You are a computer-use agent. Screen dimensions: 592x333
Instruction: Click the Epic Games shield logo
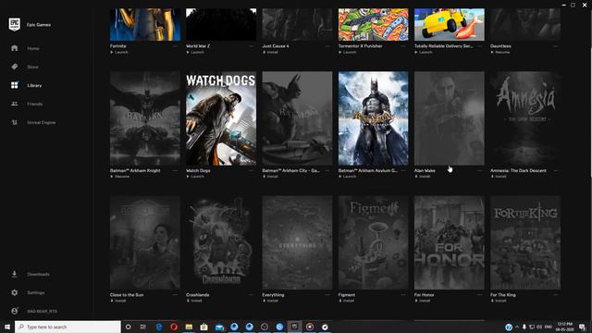pyautogui.click(x=15, y=25)
